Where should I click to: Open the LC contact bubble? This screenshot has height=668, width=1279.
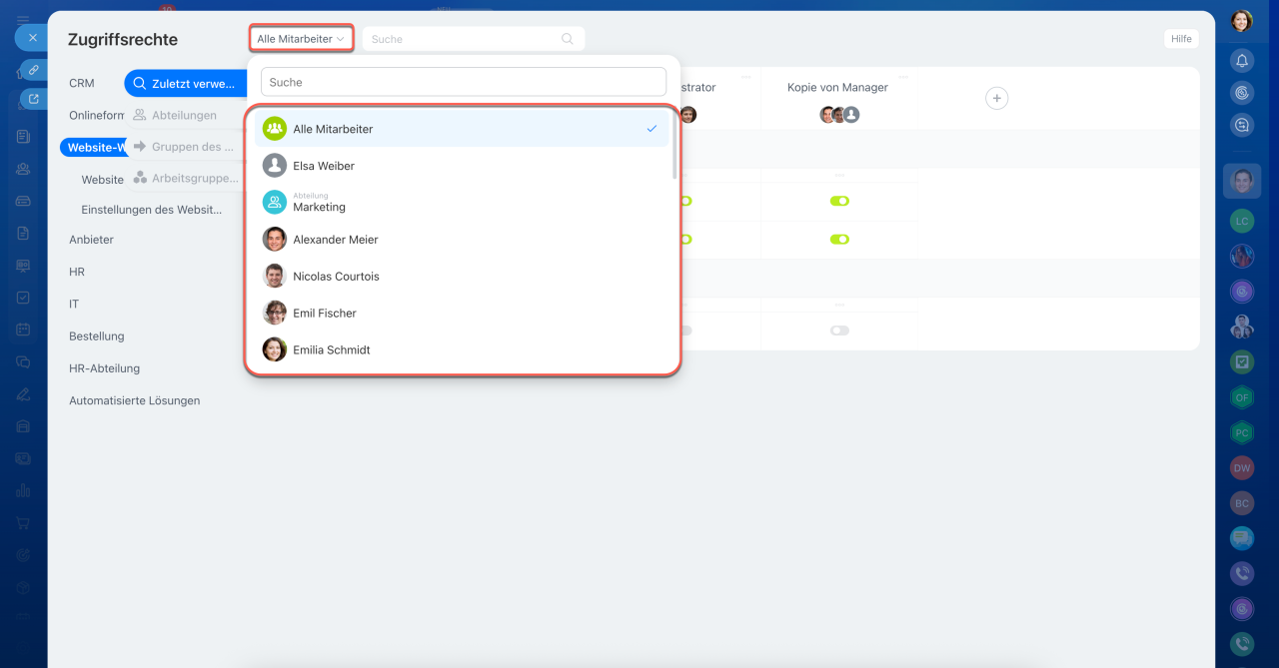pos(1242,221)
